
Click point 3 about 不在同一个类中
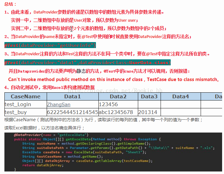click(x=107, y=54)
